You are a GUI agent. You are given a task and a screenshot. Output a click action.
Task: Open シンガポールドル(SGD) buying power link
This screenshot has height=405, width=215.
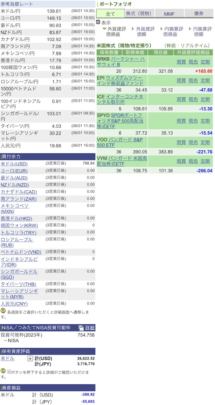(19, 274)
